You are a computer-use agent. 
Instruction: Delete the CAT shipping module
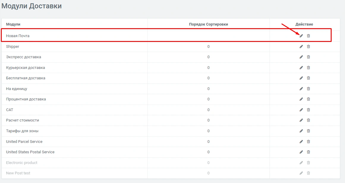pyautogui.click(x=308, y=110)
